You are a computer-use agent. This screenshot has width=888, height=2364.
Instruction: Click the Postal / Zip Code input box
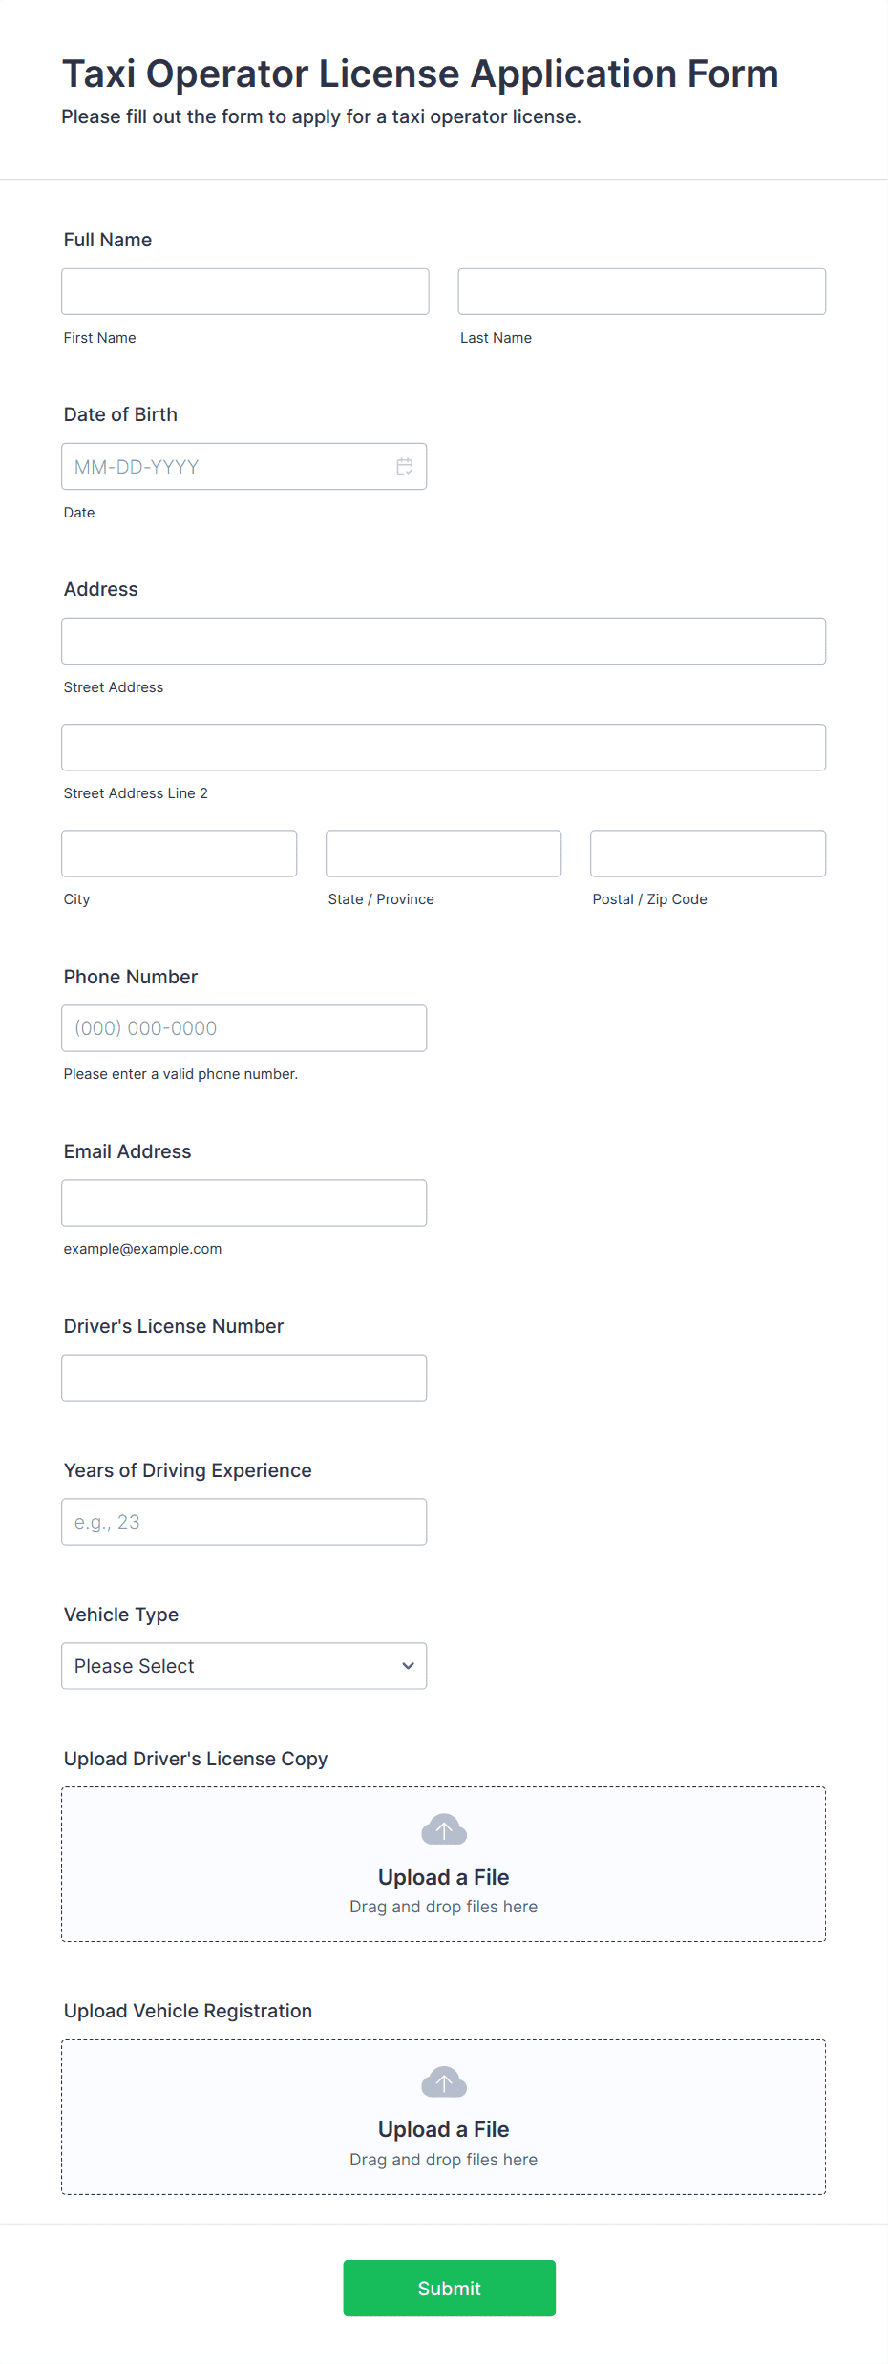708,854
